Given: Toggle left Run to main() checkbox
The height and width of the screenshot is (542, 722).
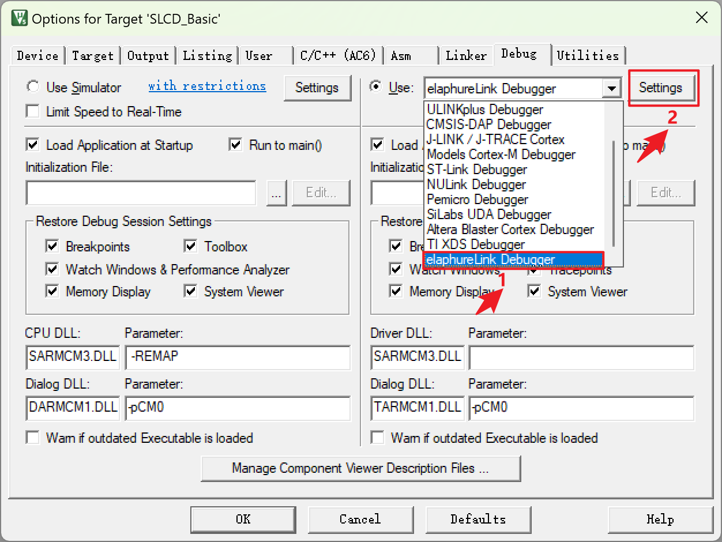Looking at the screenshot, I should coord(235,145).
